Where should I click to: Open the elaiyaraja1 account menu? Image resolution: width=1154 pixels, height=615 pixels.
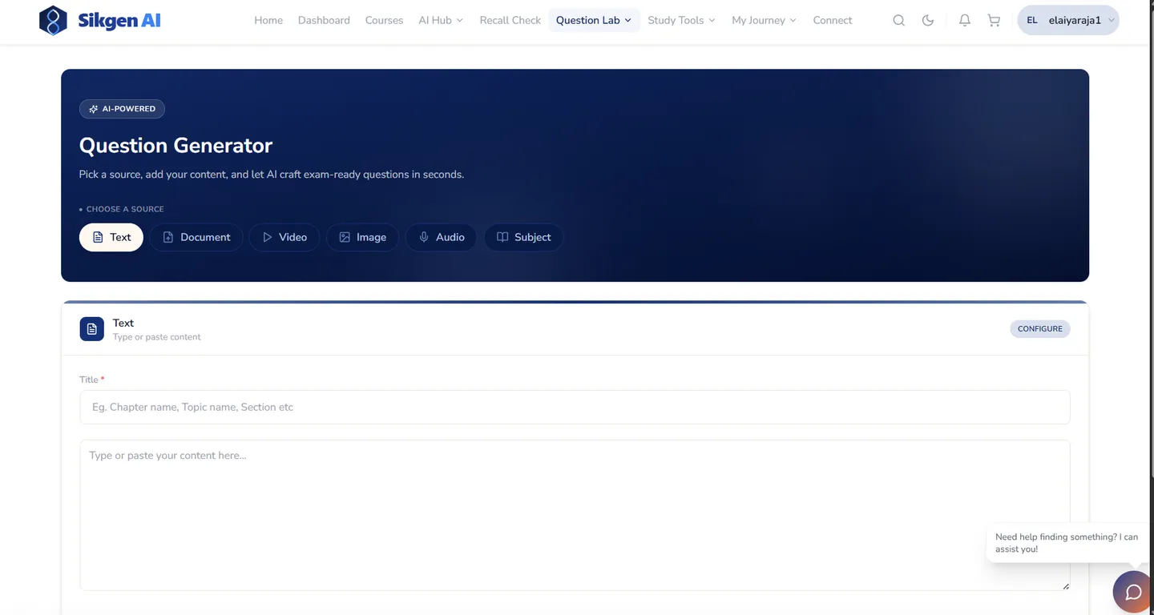click(1068, 21)
